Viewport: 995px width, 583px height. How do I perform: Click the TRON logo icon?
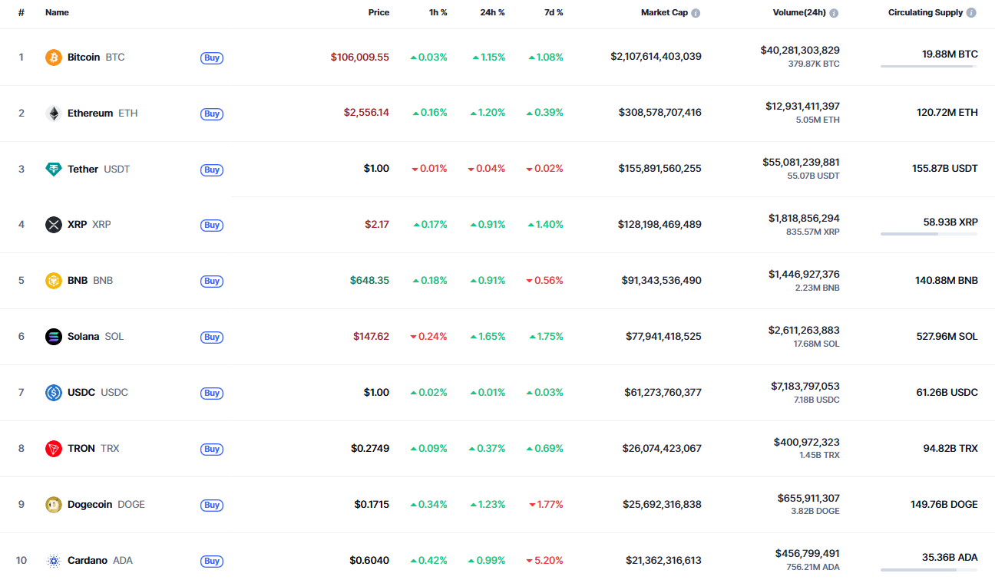coord(54,449)
